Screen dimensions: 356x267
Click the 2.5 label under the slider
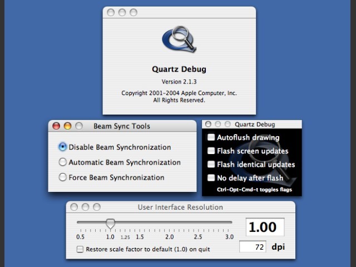point(198,237)
